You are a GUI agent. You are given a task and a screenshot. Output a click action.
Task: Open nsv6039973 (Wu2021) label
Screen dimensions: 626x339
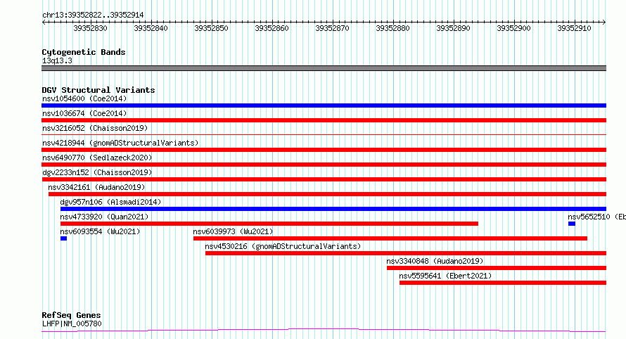click(x=233, y=231)
